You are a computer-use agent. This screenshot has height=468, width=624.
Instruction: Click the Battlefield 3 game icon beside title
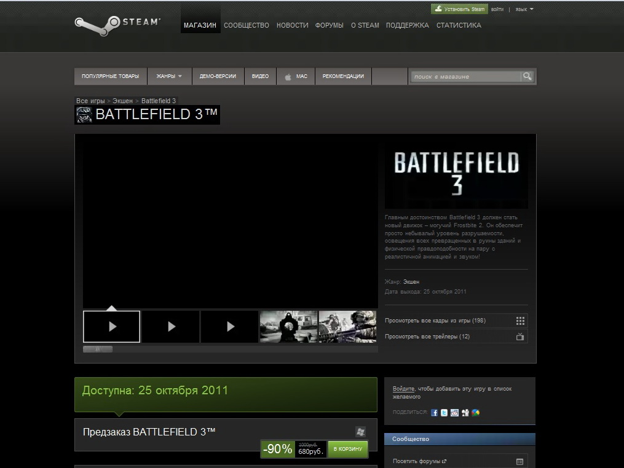[84, 115]
